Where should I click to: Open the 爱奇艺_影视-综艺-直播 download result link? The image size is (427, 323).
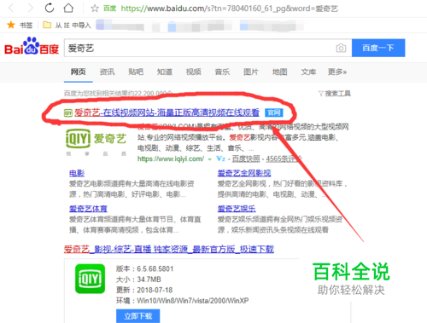(169, 250)
